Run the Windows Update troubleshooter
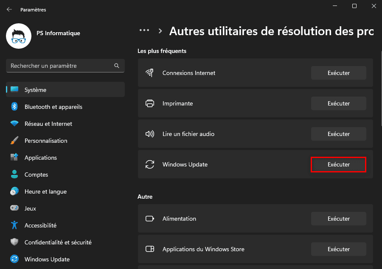This screenshot has width=382, height=269. [338, 164]
